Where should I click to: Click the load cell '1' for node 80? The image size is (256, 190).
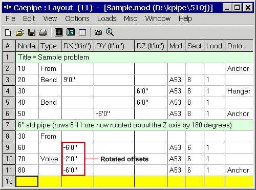(215, 170)
